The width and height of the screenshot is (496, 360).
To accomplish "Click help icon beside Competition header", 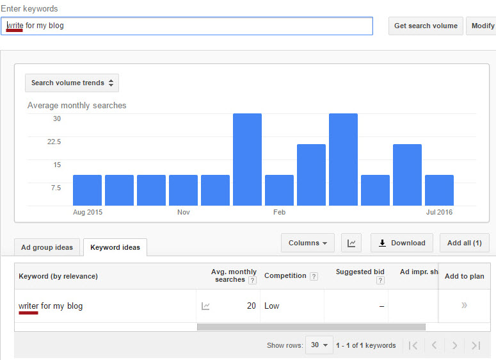I will pyautogui.click(x=314, y=276).
